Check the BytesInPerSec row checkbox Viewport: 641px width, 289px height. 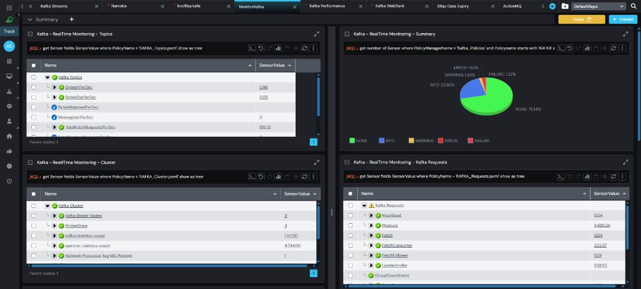tap(33, 87)
